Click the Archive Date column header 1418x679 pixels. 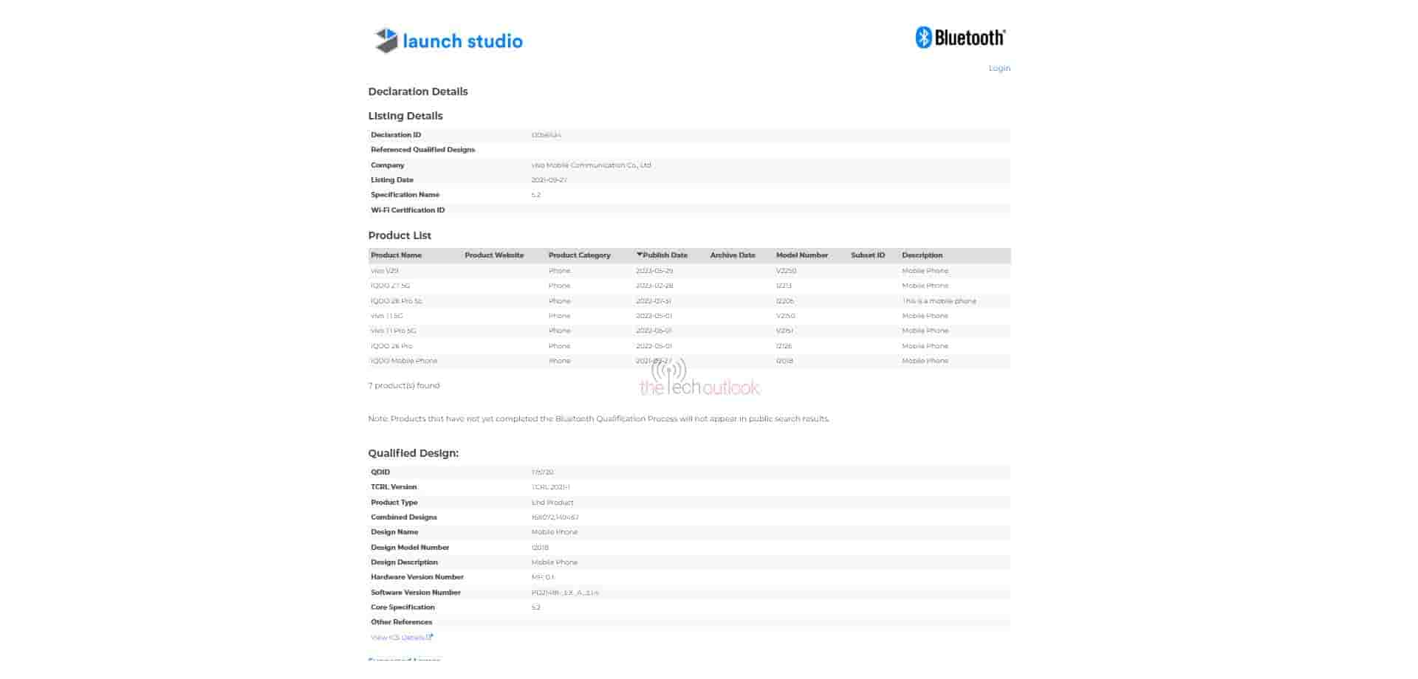click(x=732, y=255)
